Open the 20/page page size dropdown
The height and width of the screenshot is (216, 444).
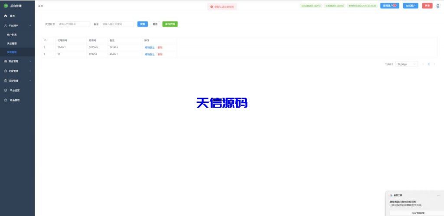coord(406,64)
